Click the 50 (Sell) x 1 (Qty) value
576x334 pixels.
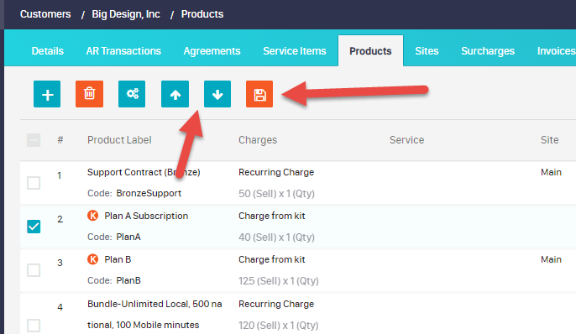[x=276, y=193]
